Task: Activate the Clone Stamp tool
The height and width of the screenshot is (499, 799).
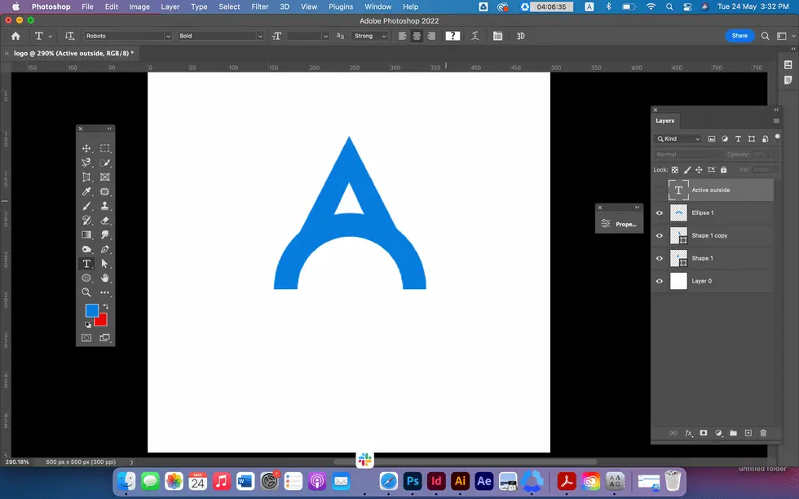Action: 104,205
